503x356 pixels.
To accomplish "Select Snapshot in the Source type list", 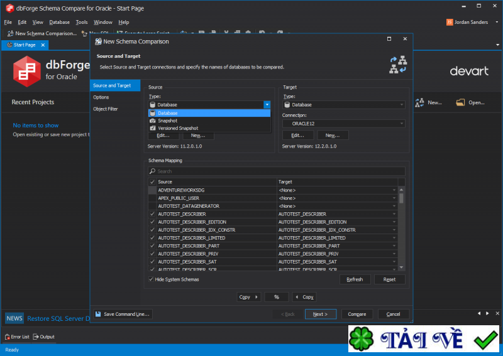I will pos(167,121).
